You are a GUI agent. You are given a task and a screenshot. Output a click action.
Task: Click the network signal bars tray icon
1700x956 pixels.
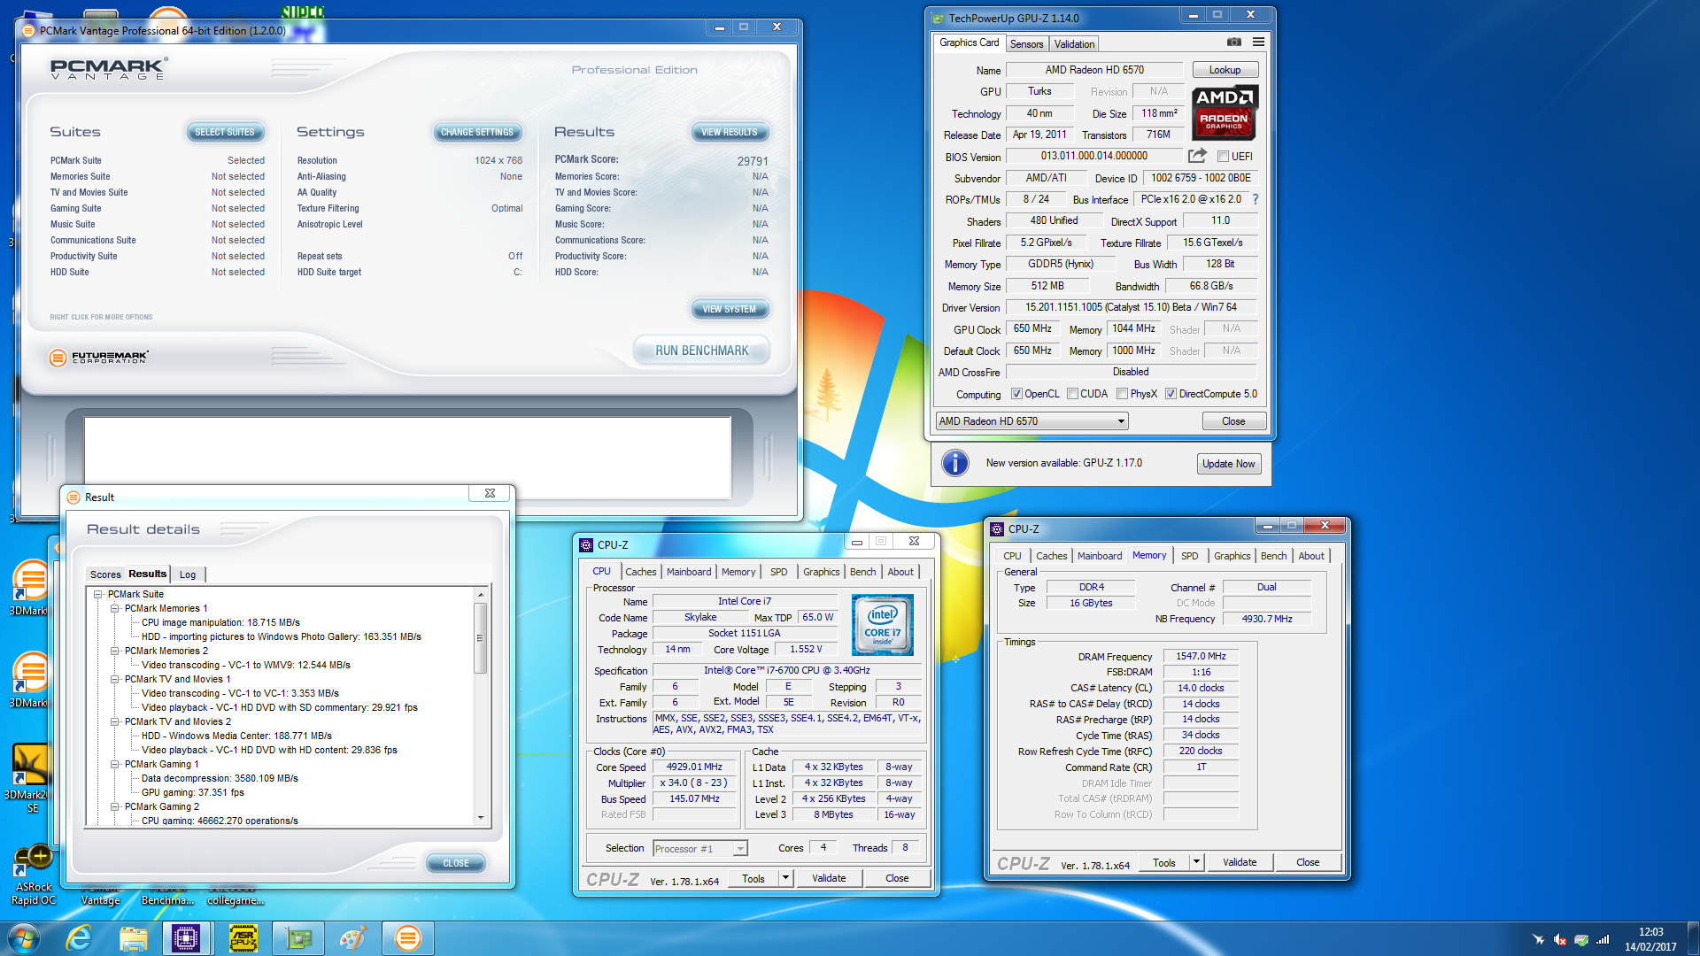(1603, 939)
